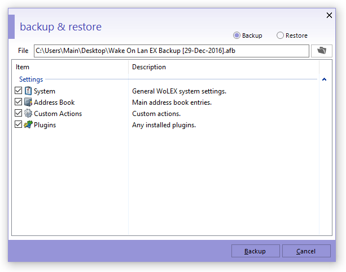The image size is (346, 272).
Task: Collapse the Settings group chevron
Action: [x=324, y=79]
